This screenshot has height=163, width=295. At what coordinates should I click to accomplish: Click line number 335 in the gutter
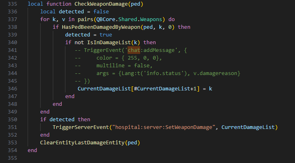pos(13,4)
